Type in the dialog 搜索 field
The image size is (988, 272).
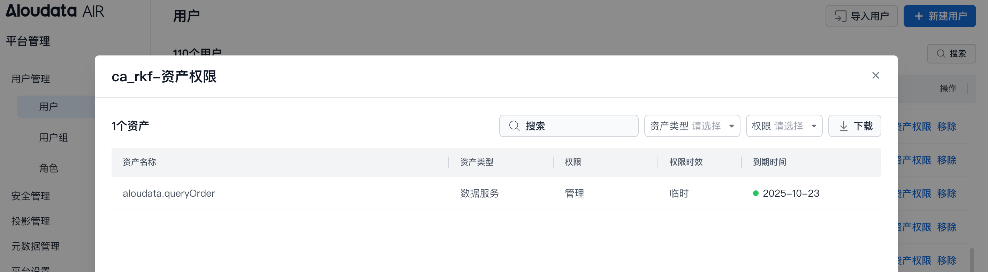[x=575, y=126]
